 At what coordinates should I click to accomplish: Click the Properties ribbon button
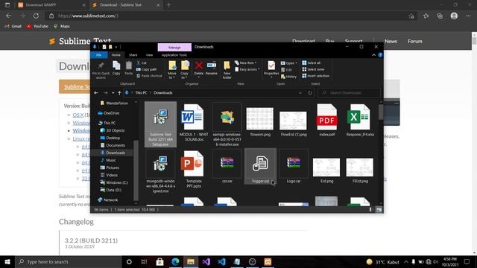[x=271, y=68]
